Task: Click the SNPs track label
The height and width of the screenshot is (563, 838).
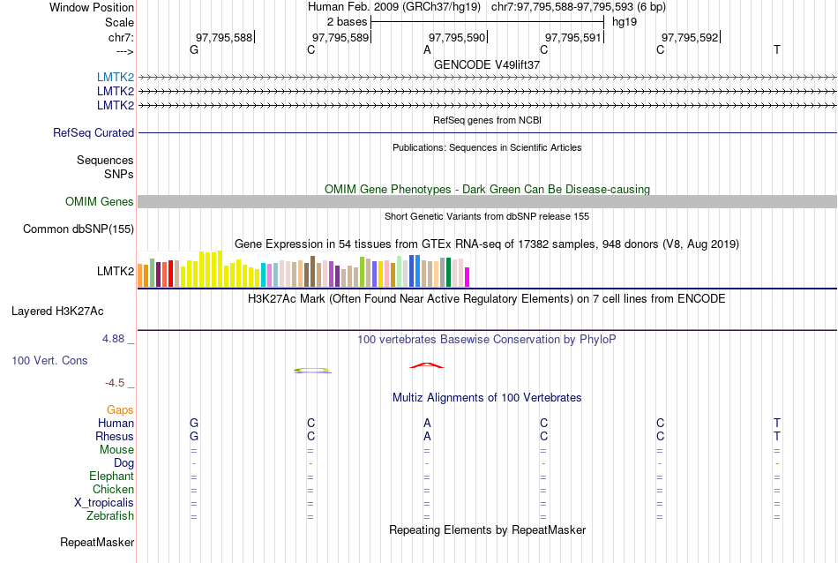Action: (x=119, y=174)
